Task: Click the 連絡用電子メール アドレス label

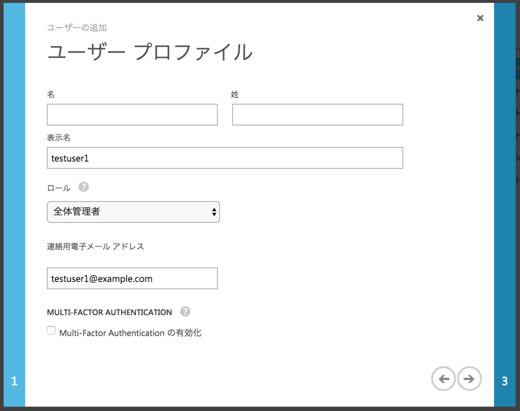Action: coord(95,247)
